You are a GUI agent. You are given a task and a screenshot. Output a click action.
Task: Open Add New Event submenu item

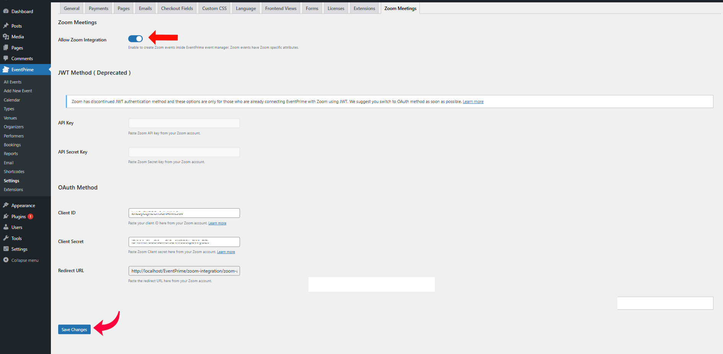coord(18,91)
